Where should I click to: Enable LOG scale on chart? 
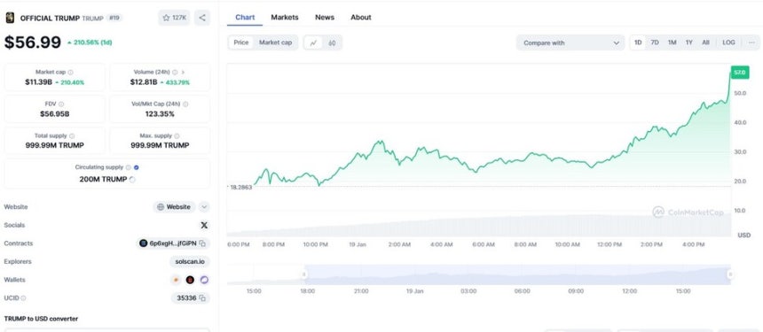point(728,42)
